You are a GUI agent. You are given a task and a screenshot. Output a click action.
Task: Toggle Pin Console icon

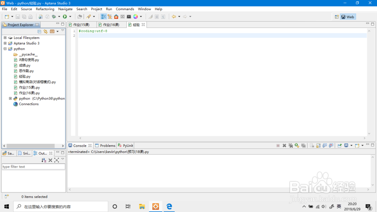[x=340, y=146]
